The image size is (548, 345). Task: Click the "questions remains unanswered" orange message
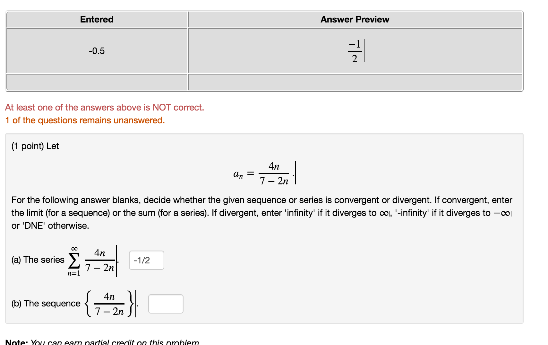pos(85,120)
